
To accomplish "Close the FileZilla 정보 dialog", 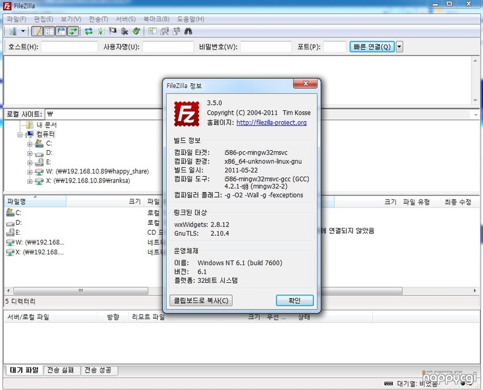I will [x=305, y=84].
